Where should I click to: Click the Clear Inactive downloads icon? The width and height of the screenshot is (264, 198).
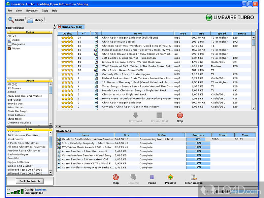tap(194, 178)
